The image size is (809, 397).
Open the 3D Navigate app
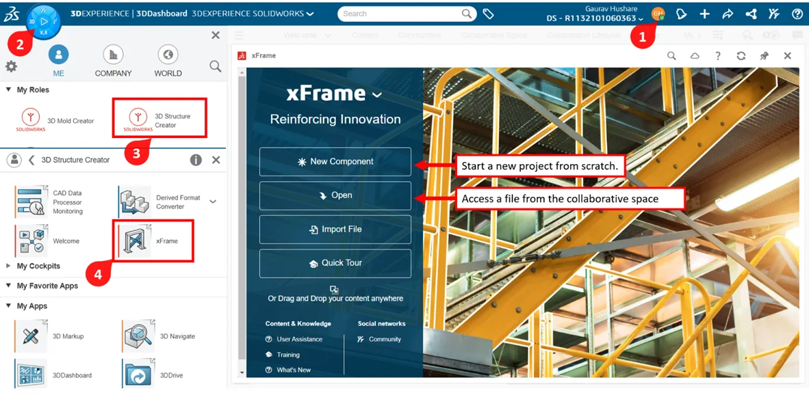click(x=159, y=336)
